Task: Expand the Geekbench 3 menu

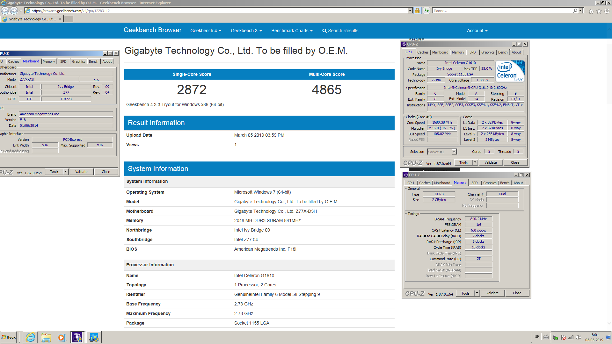Action: [x=246, y=31]
